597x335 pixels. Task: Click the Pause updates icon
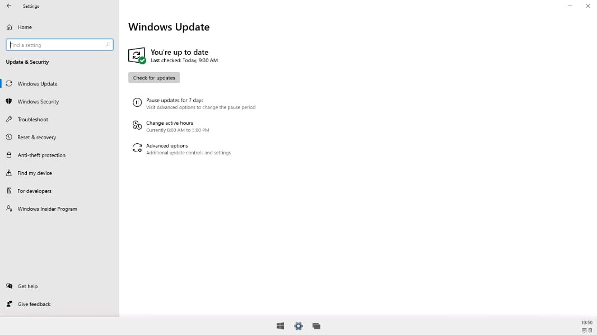(137, 102)
